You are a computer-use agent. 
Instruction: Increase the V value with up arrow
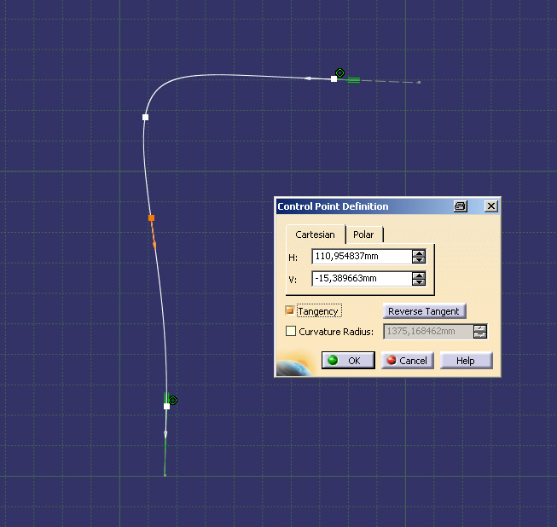point(419,275)
